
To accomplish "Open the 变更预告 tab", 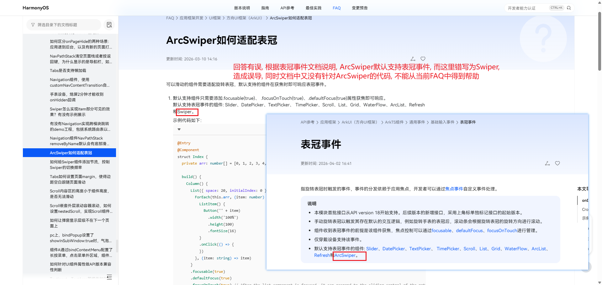I will click(360, 8).
